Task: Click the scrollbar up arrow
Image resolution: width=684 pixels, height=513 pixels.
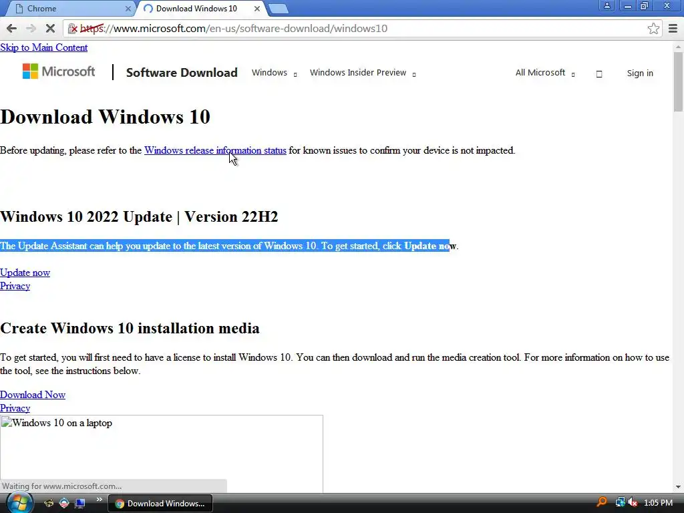Action: click(x=678, y=46)
